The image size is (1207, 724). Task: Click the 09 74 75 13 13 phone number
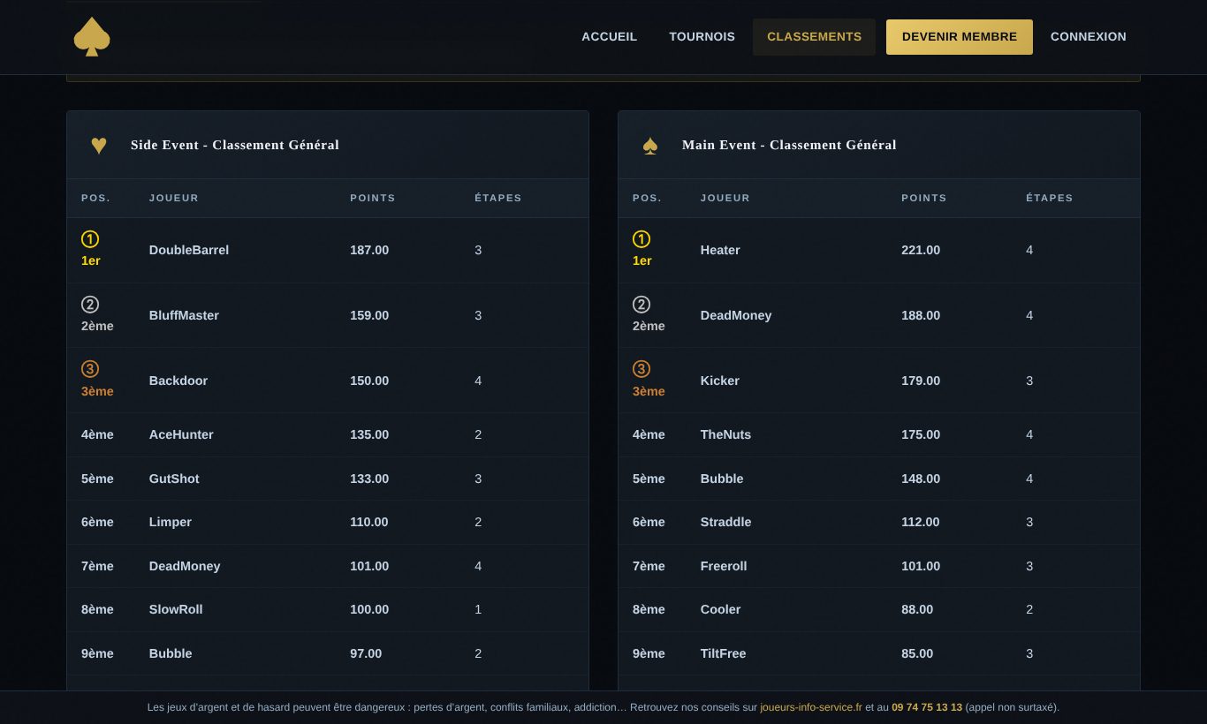click(x=927, y=707)
